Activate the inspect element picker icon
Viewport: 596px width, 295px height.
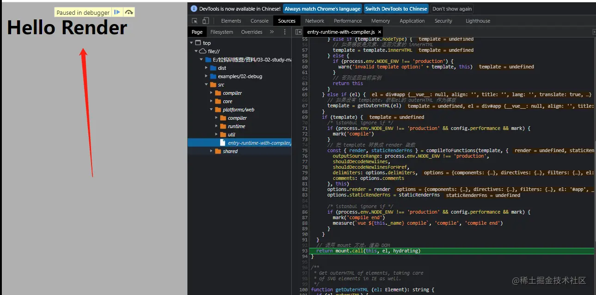pyautogui.click(x=195, y=21)
